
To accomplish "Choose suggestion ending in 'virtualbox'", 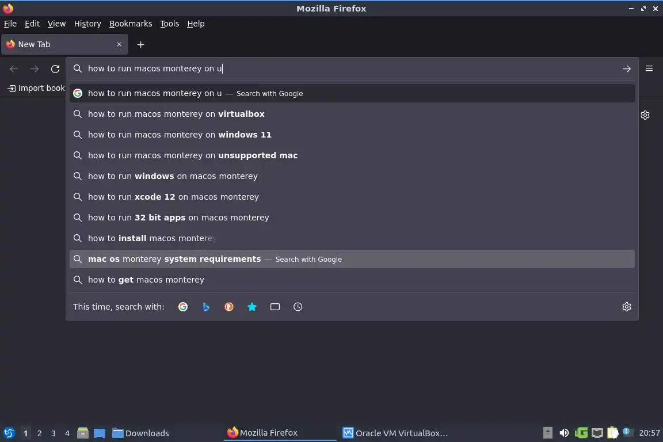I will (x=352, y=114).
